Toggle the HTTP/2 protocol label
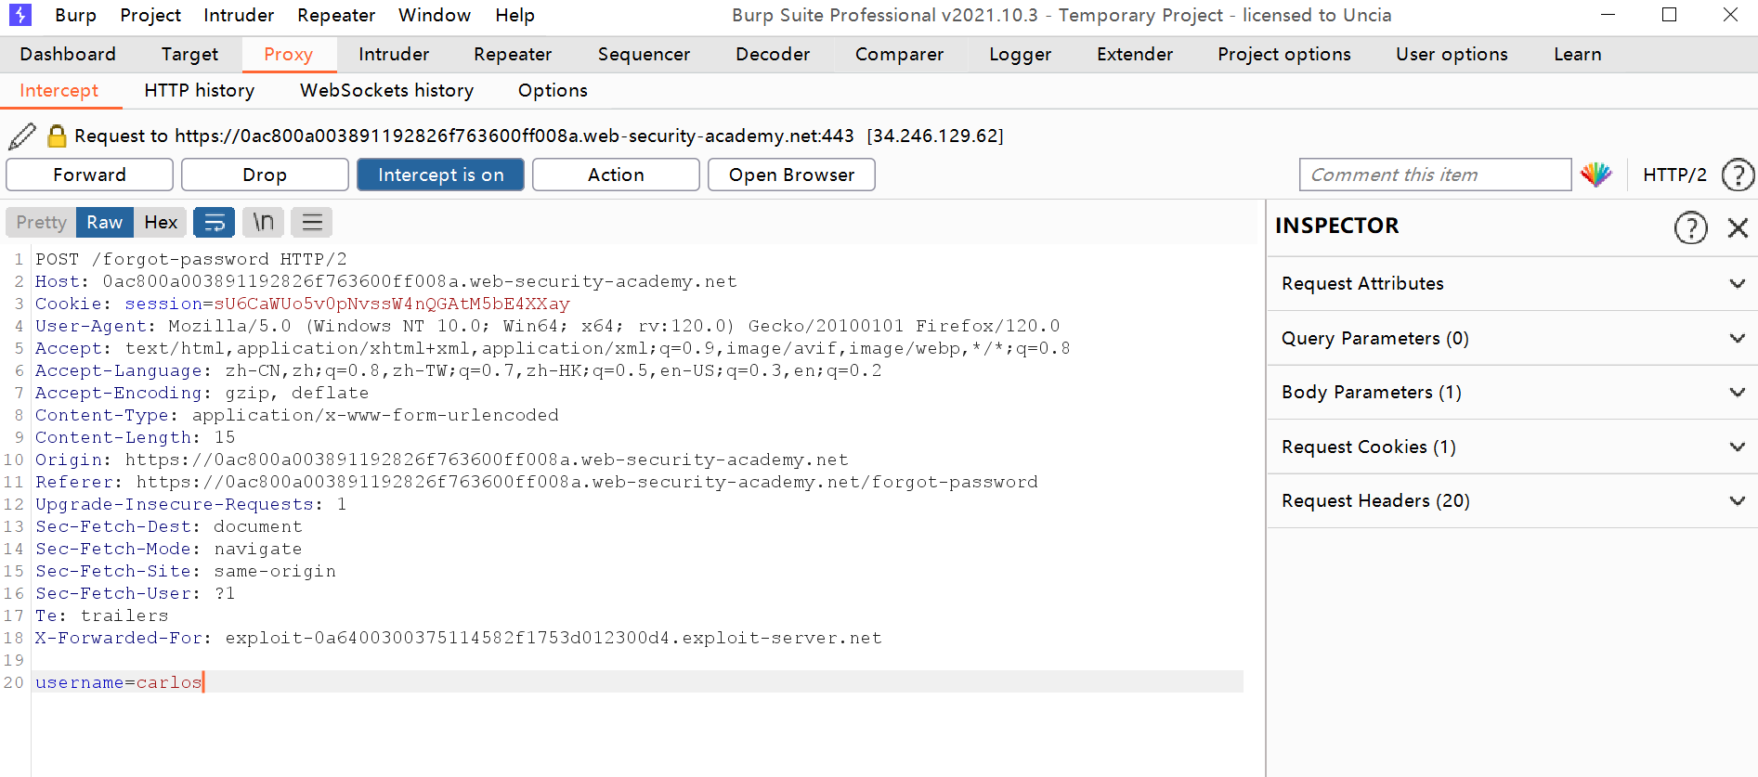This screenshot has width=1758, height=777. 1674,175
